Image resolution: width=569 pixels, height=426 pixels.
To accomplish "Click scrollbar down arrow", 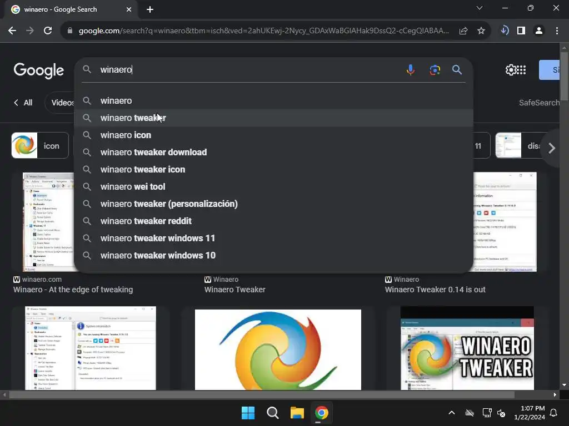I will point(564,385).
